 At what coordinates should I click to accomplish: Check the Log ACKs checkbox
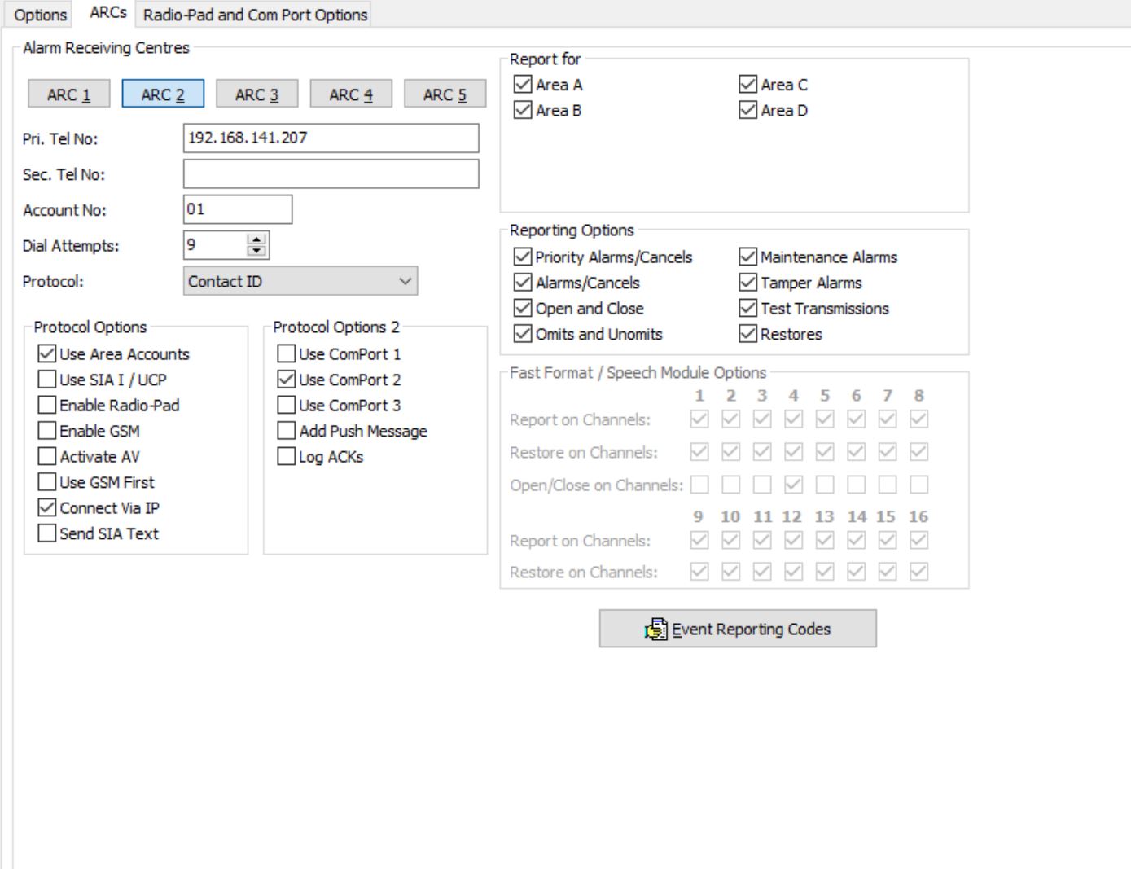point(287,456)
